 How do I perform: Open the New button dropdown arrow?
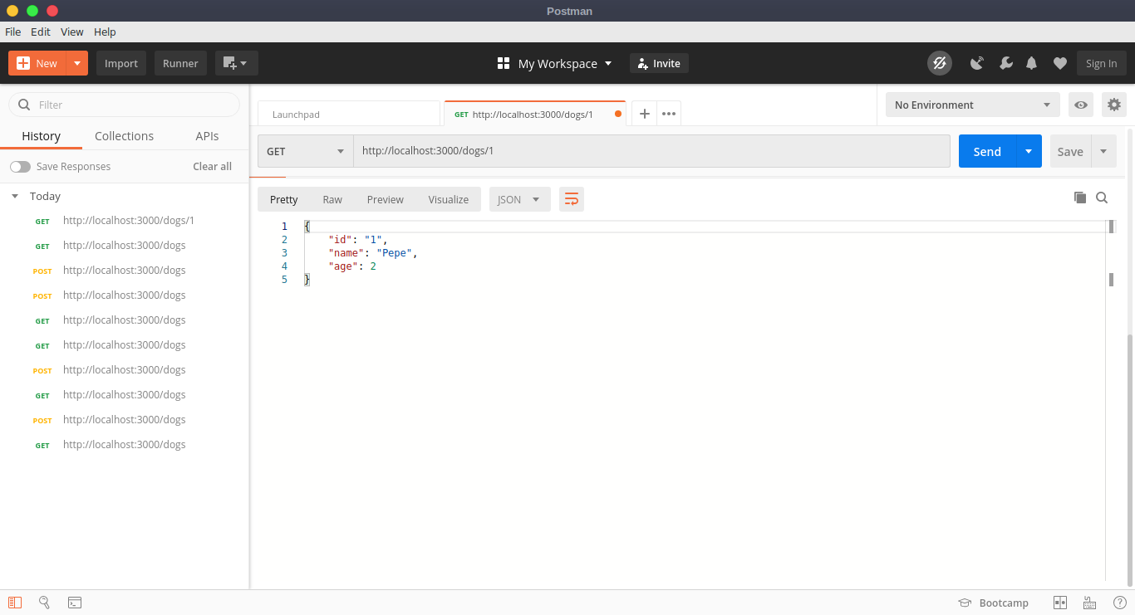[77, 63]
